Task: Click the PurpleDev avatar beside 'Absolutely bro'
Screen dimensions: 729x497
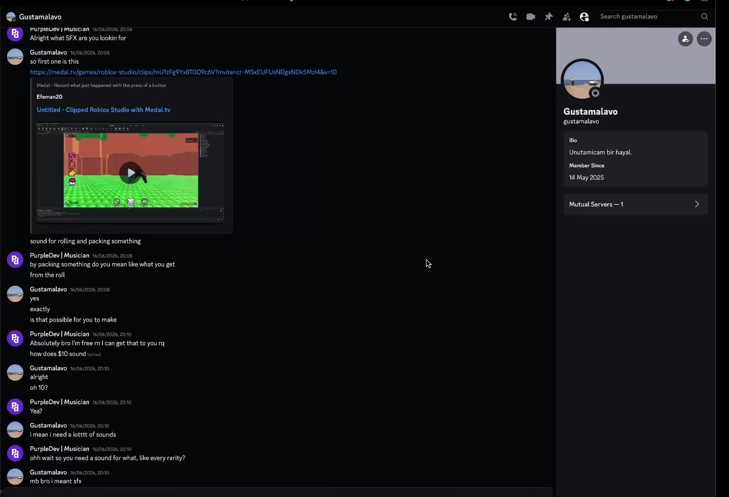Action: [15, 338]
